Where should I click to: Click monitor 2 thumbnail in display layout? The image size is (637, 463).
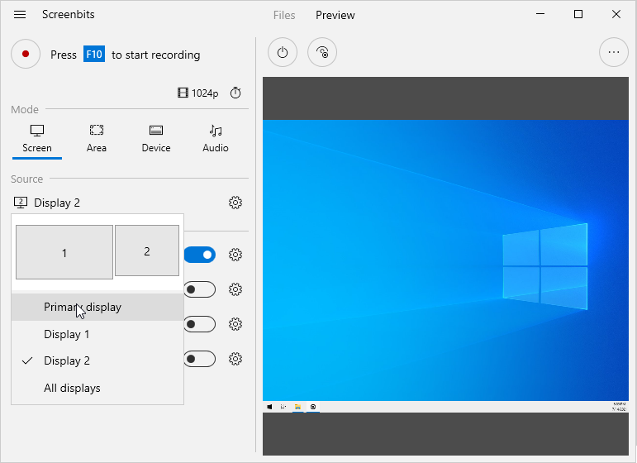pos(147,251)
